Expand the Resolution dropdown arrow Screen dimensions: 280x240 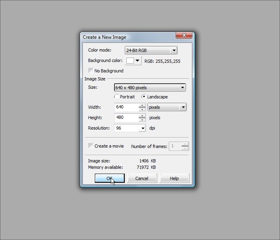coord(142,128)
